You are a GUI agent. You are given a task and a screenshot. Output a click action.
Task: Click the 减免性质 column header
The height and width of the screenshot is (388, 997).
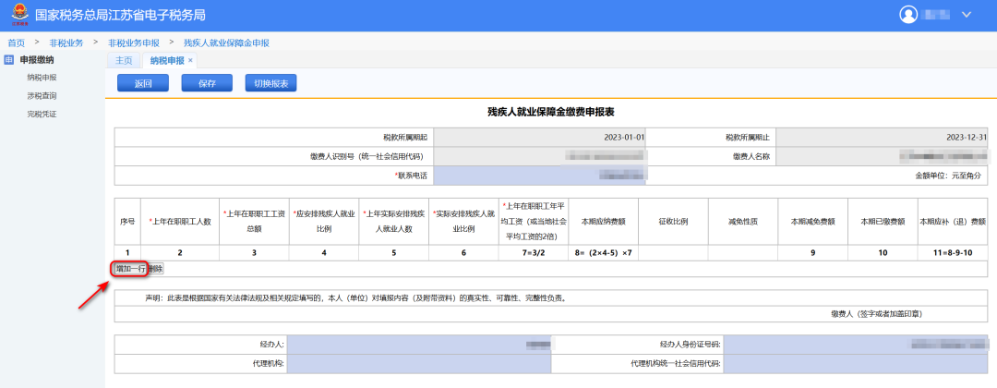tap(742, 222)
